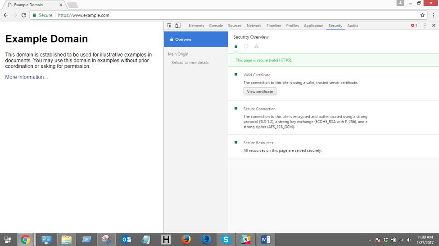Screen dimensions: 439x246
Task: Reload the page with refresh icon
Action: click(24, 15)
